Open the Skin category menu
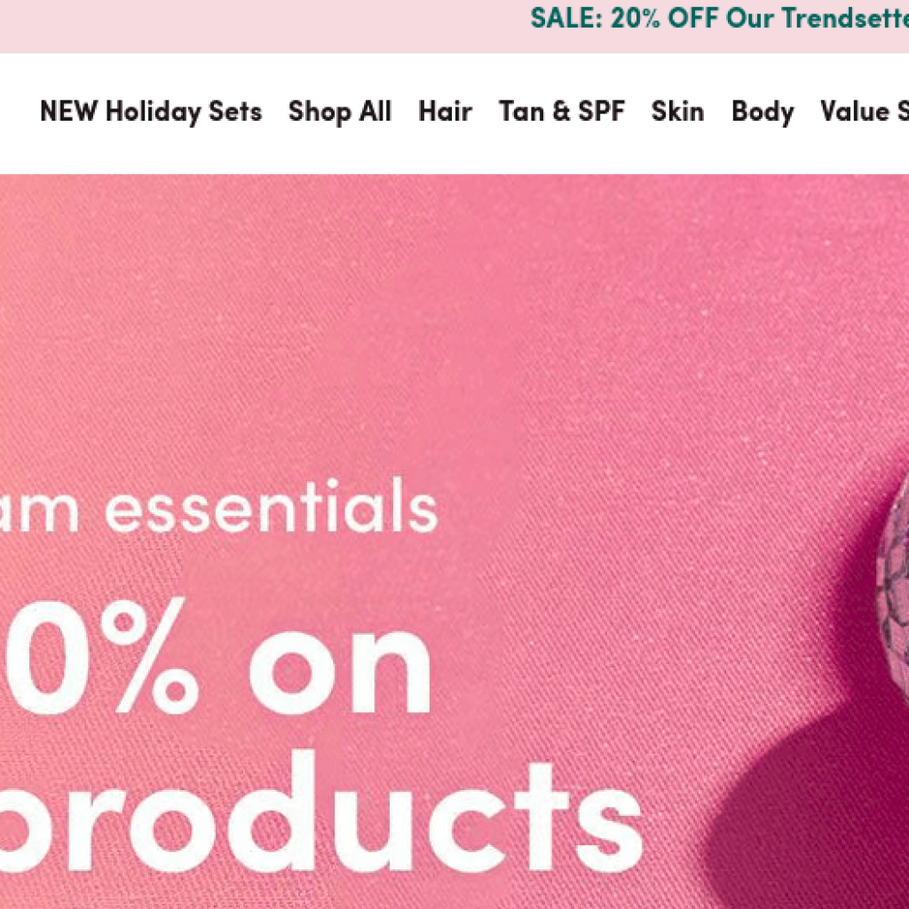 click(677, 111)
